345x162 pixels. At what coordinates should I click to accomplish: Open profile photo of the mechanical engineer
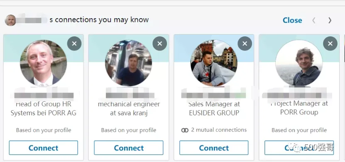click(129, 63)
